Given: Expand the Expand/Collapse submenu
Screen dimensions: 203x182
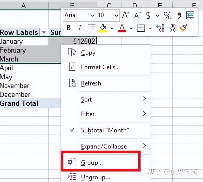Looking at the screenshot, I should pyautogui.click(x=106, y=146).
